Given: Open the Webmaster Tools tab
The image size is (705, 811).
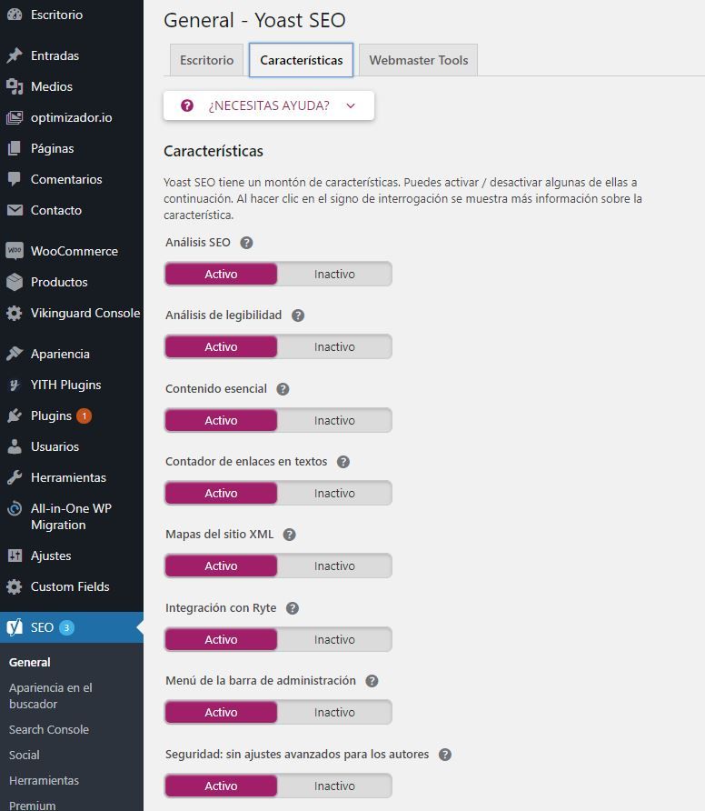Looking at the screenshot, I should [x=418, y=60].
